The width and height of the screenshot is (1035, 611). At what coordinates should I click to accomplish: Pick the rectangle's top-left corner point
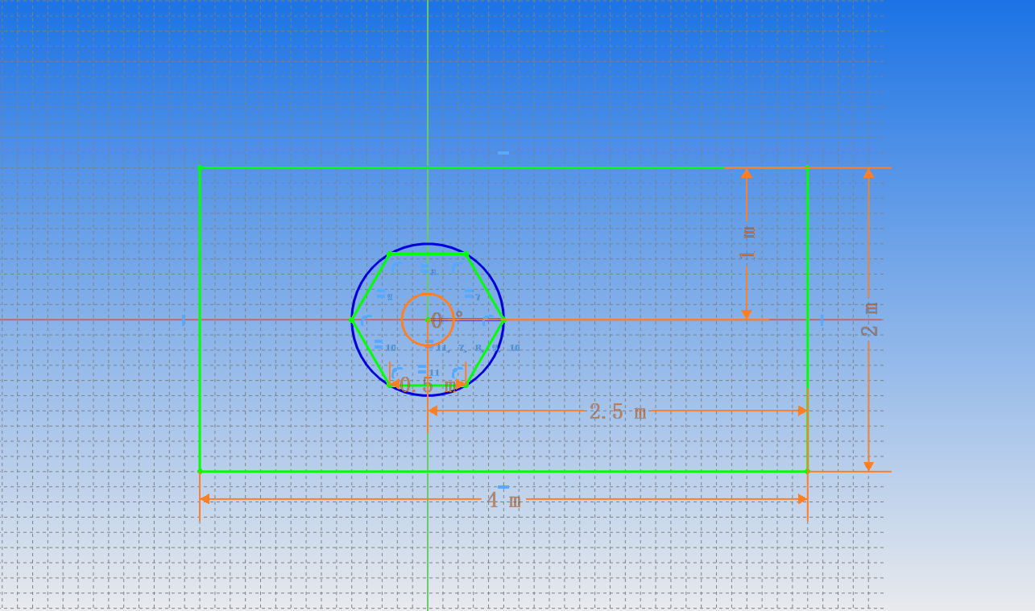[200, 167]
